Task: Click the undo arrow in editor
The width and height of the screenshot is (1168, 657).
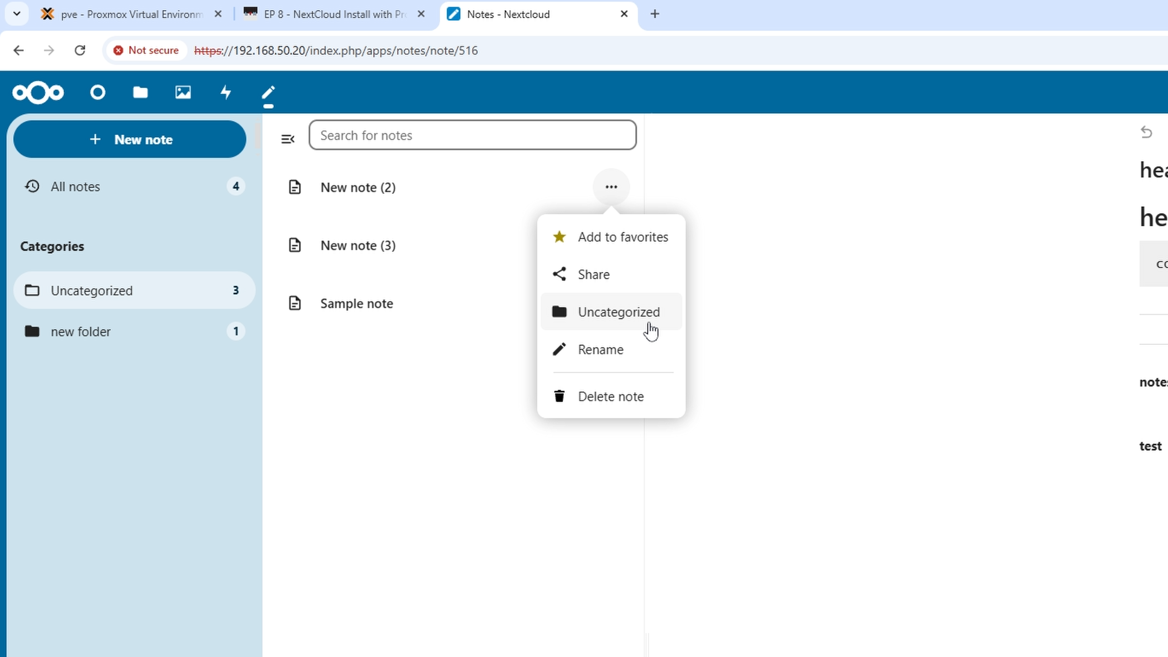Action: point(1146,132)
